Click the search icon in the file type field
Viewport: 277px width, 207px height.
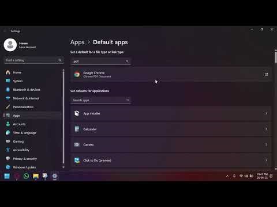coord(127,62)
